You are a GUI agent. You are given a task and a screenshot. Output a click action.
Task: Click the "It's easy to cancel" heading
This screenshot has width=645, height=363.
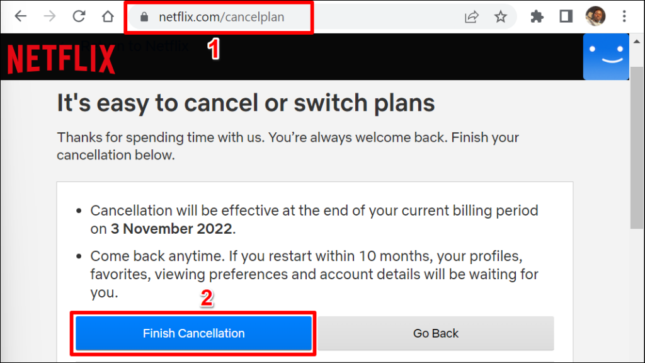246,103
